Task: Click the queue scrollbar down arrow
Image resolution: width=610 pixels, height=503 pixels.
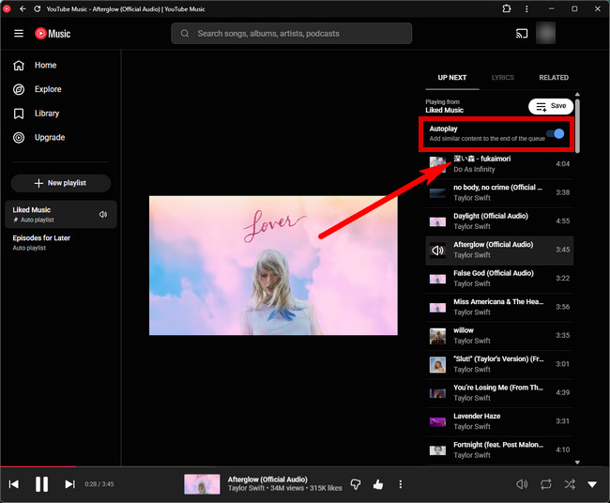Action: click(577, 462)
